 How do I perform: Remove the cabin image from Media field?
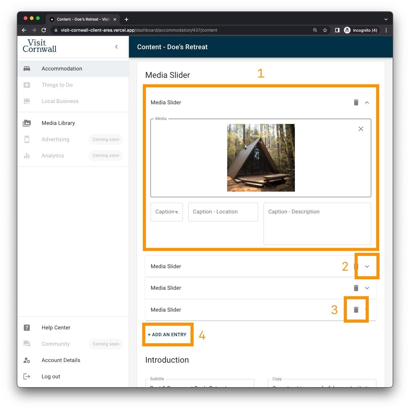[x=361, y=129]
